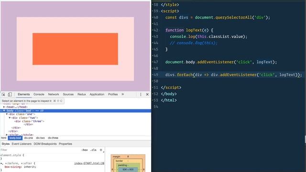
Task: Click div.three in the breadcrumb
Action: [x=53, y=138]
